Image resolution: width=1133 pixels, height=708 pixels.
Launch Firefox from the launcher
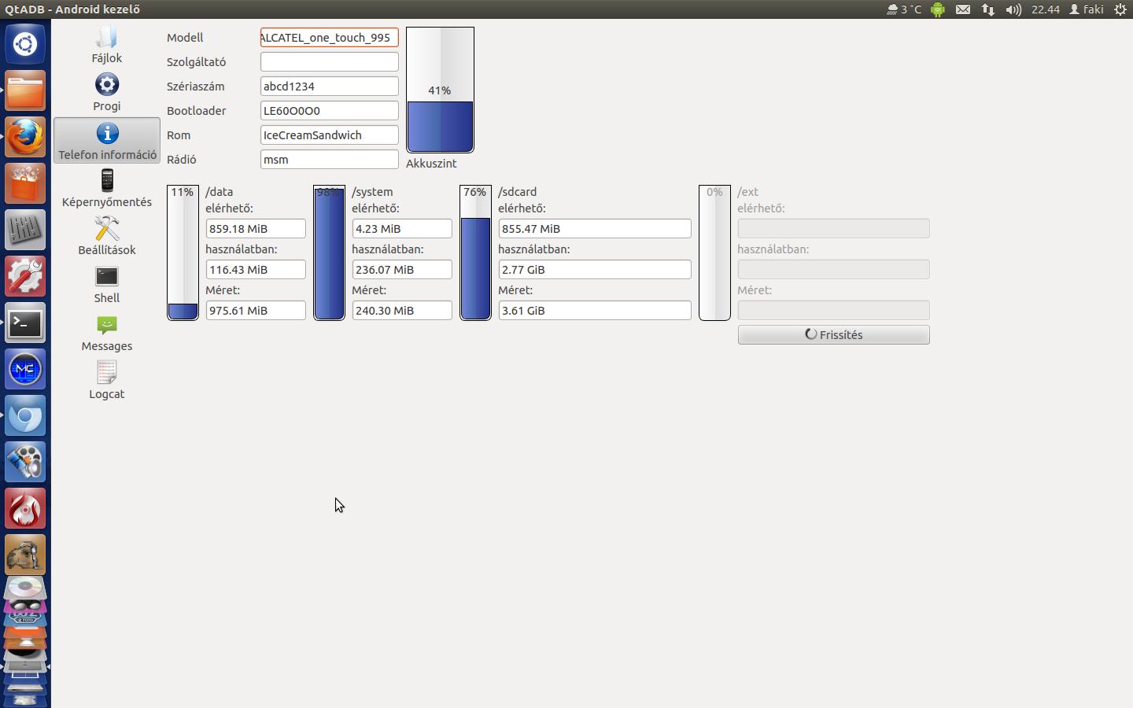click(25, 138)
